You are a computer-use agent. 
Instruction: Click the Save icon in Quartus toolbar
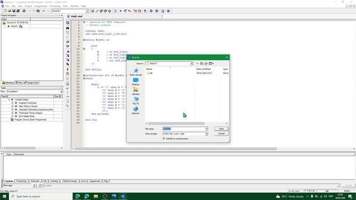(x=13, y=11)
